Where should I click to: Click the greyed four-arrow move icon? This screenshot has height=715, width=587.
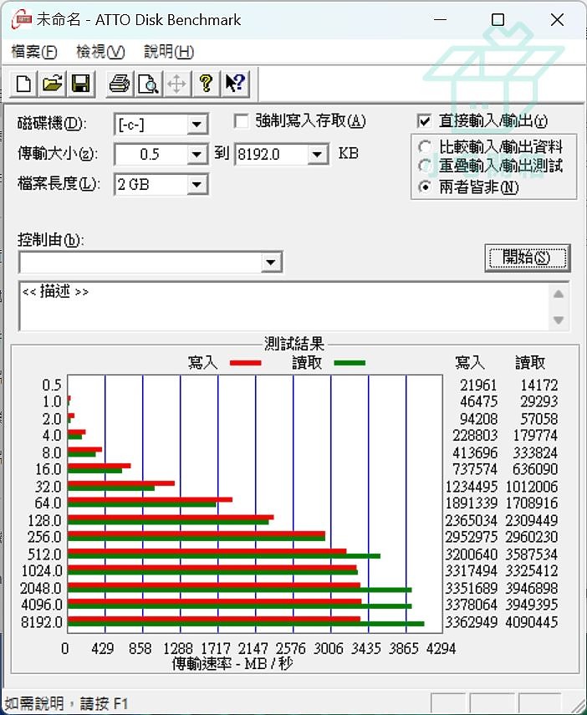pos(176,84)
